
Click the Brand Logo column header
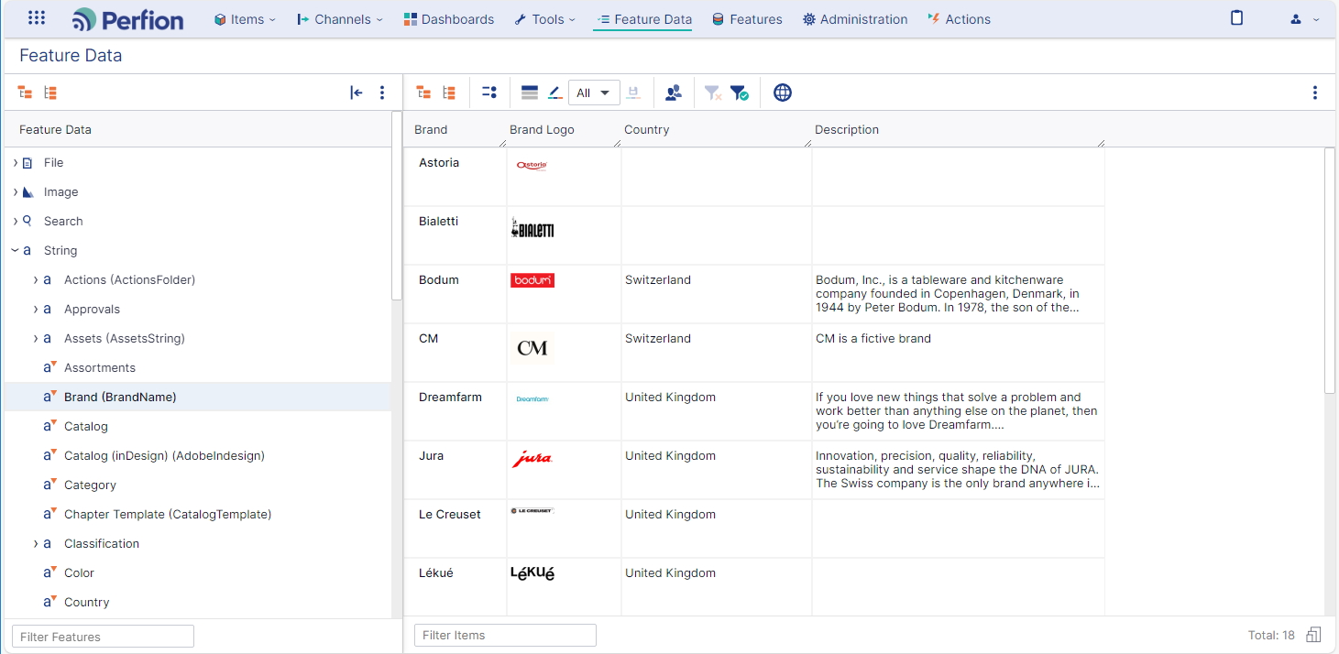tap(542, 129)
